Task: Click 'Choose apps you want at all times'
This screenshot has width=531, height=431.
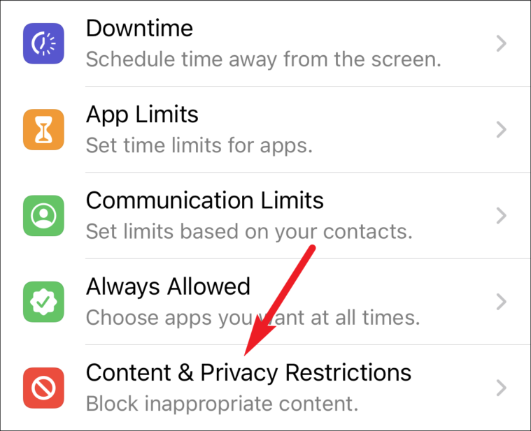Action: tap(253, 318)
